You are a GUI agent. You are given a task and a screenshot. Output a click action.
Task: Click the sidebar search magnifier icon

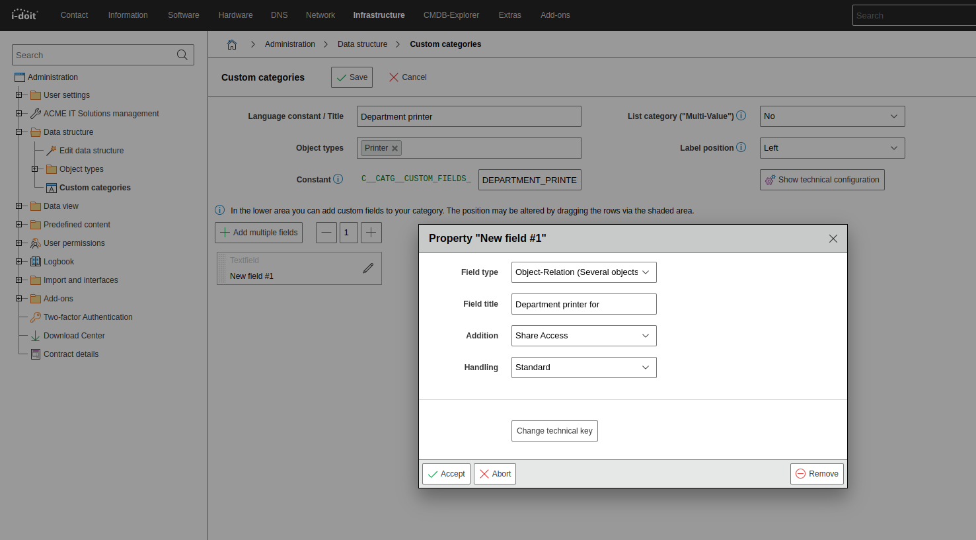pos(182,55)
